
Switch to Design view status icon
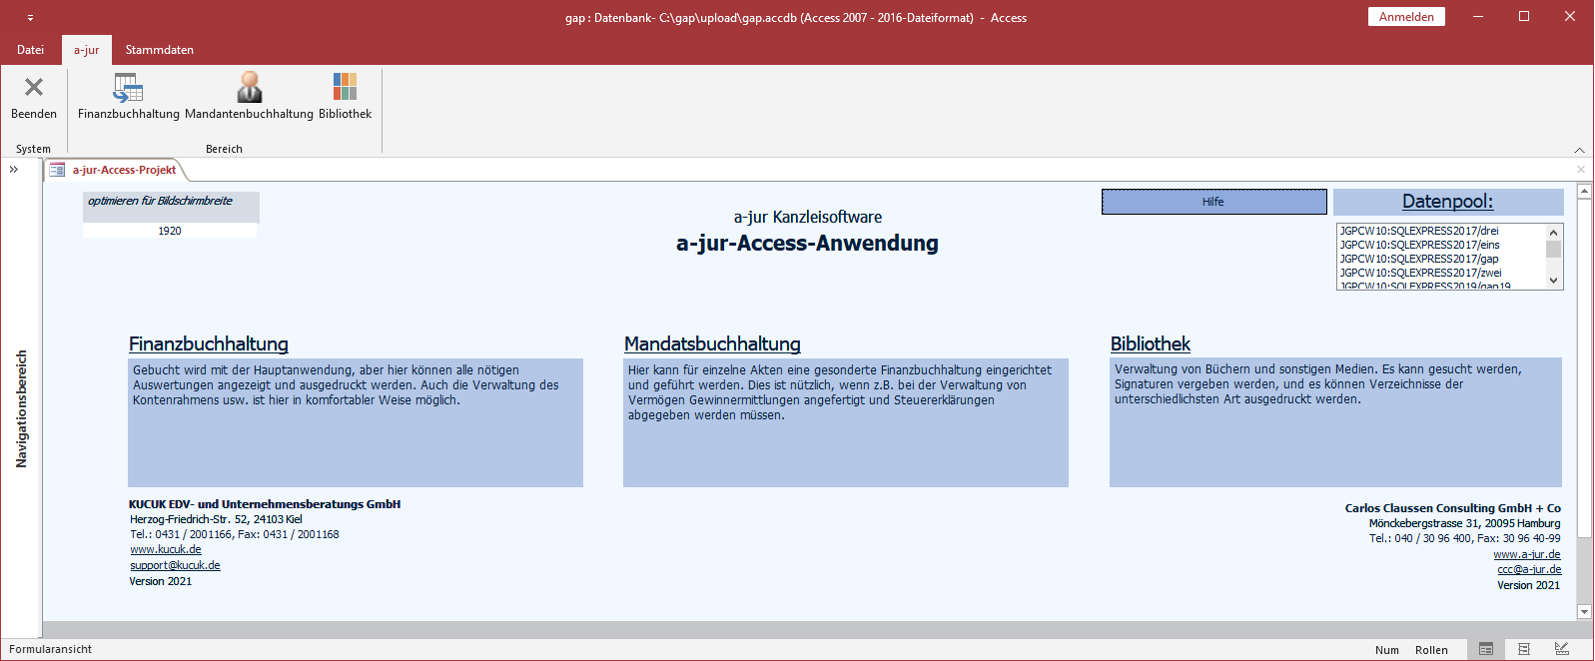pos(1562,649)
